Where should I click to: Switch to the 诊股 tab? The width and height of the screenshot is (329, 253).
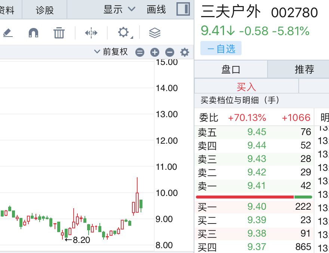click(45, 10)
